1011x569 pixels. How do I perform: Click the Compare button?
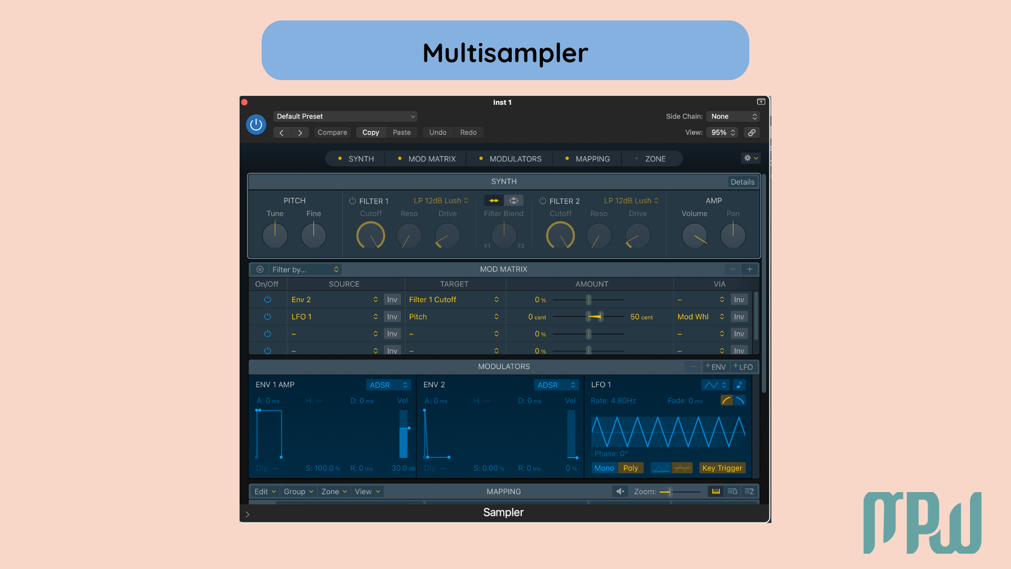click(332, 132)
